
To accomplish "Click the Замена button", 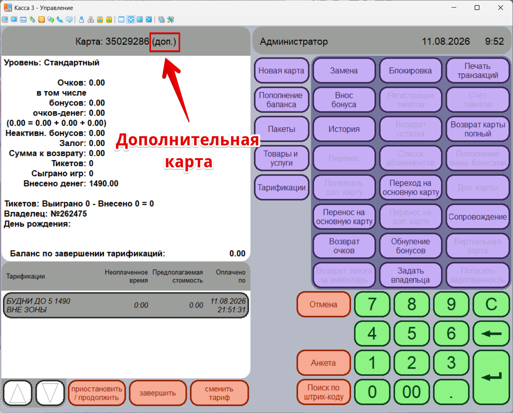I will pyautogui.click(x=344, y=71).
